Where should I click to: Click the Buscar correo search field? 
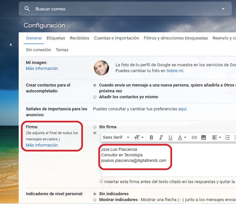[x=125, y=9]
